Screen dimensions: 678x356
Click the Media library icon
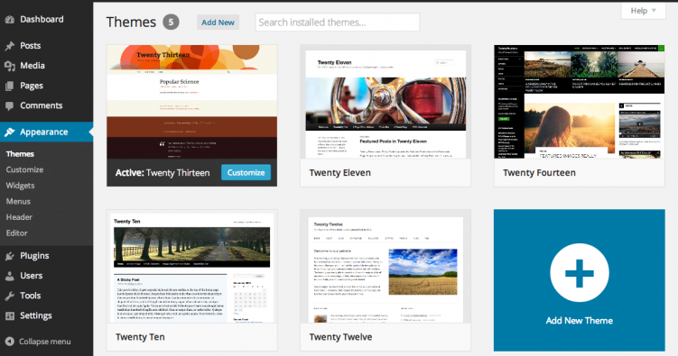pos(10,66)
